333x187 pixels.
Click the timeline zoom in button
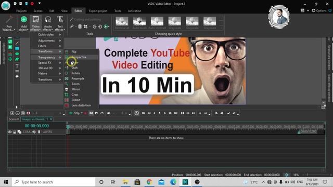pyautogui.click(x=12, y=113)
